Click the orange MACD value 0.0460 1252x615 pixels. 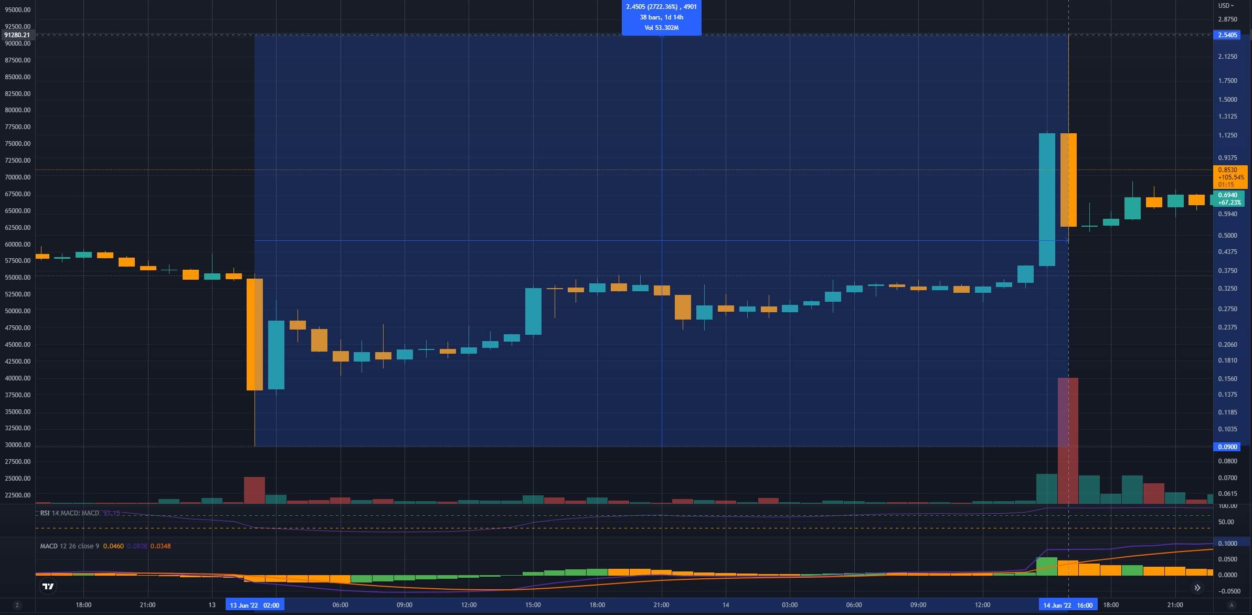pyautogui.click(x=114, y=546)
